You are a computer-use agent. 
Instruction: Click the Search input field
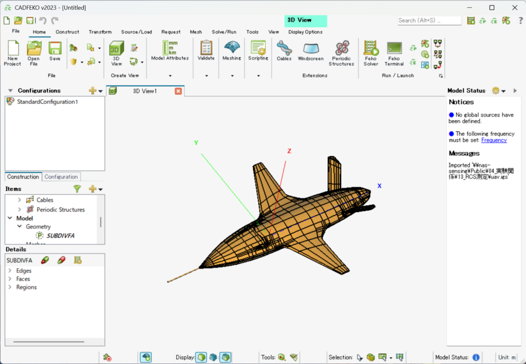click(429, 21)
